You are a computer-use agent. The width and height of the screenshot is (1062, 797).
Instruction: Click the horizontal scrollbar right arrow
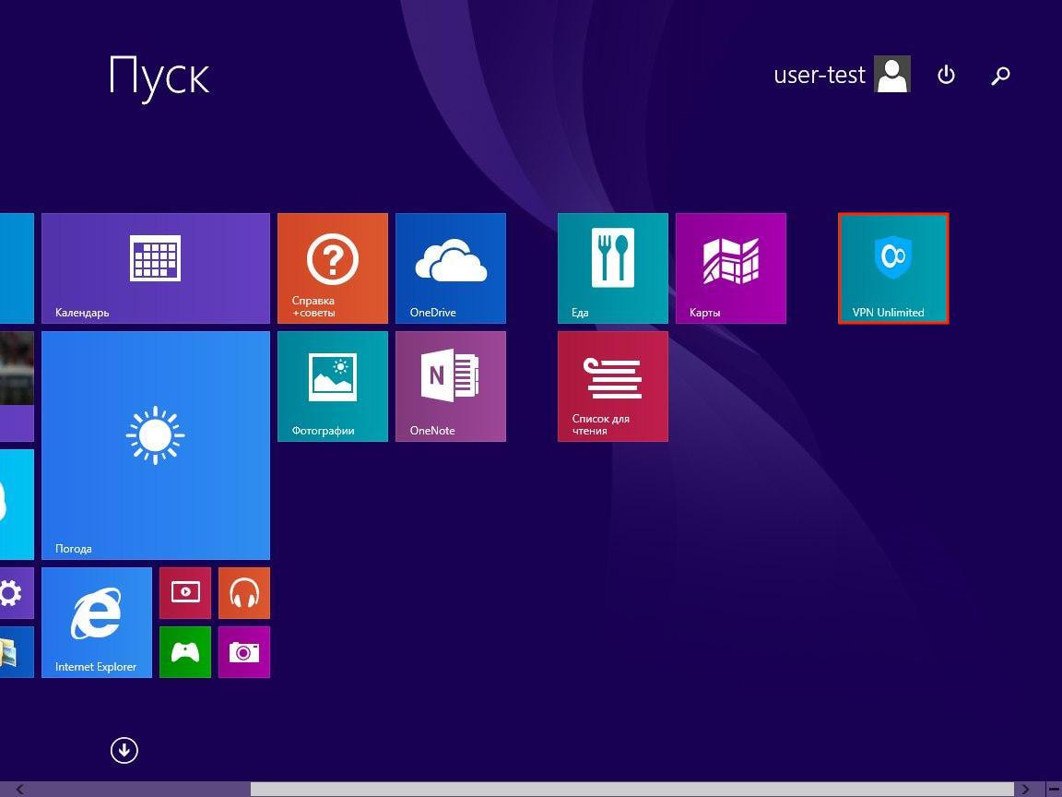coord(1025,790)
